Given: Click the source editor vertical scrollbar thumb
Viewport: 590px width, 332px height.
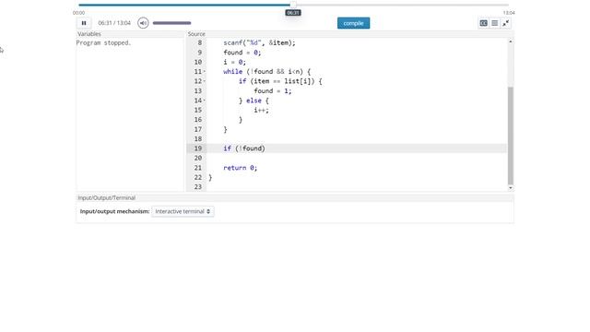Looking at the screenshot, I should point(510,136).
